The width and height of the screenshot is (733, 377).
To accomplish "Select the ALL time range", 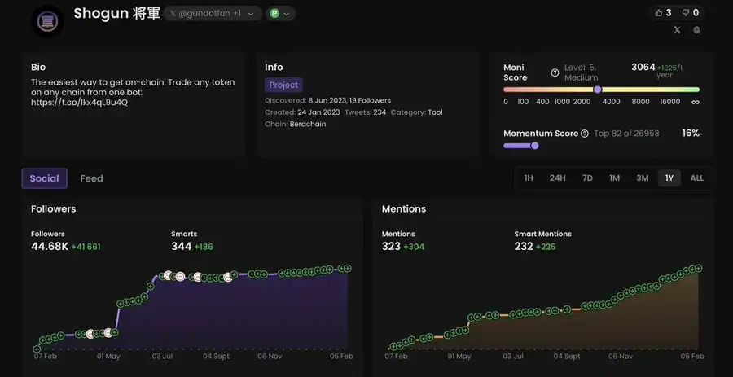I will pyautogui.click(x=696, y=178).
